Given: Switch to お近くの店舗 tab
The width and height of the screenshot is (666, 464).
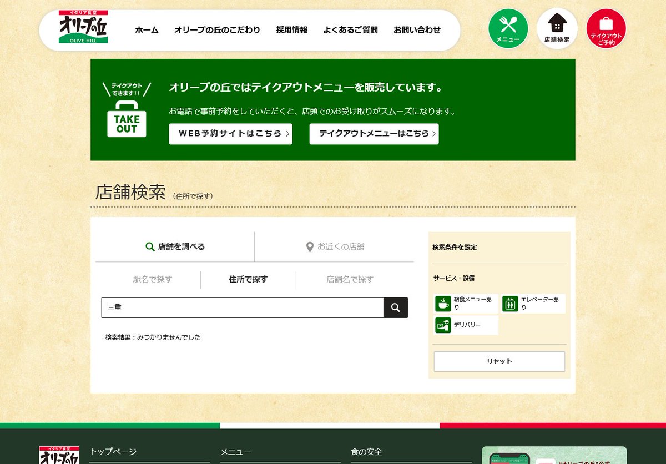Looking at the screenshot, I should [x=335, y=246].
